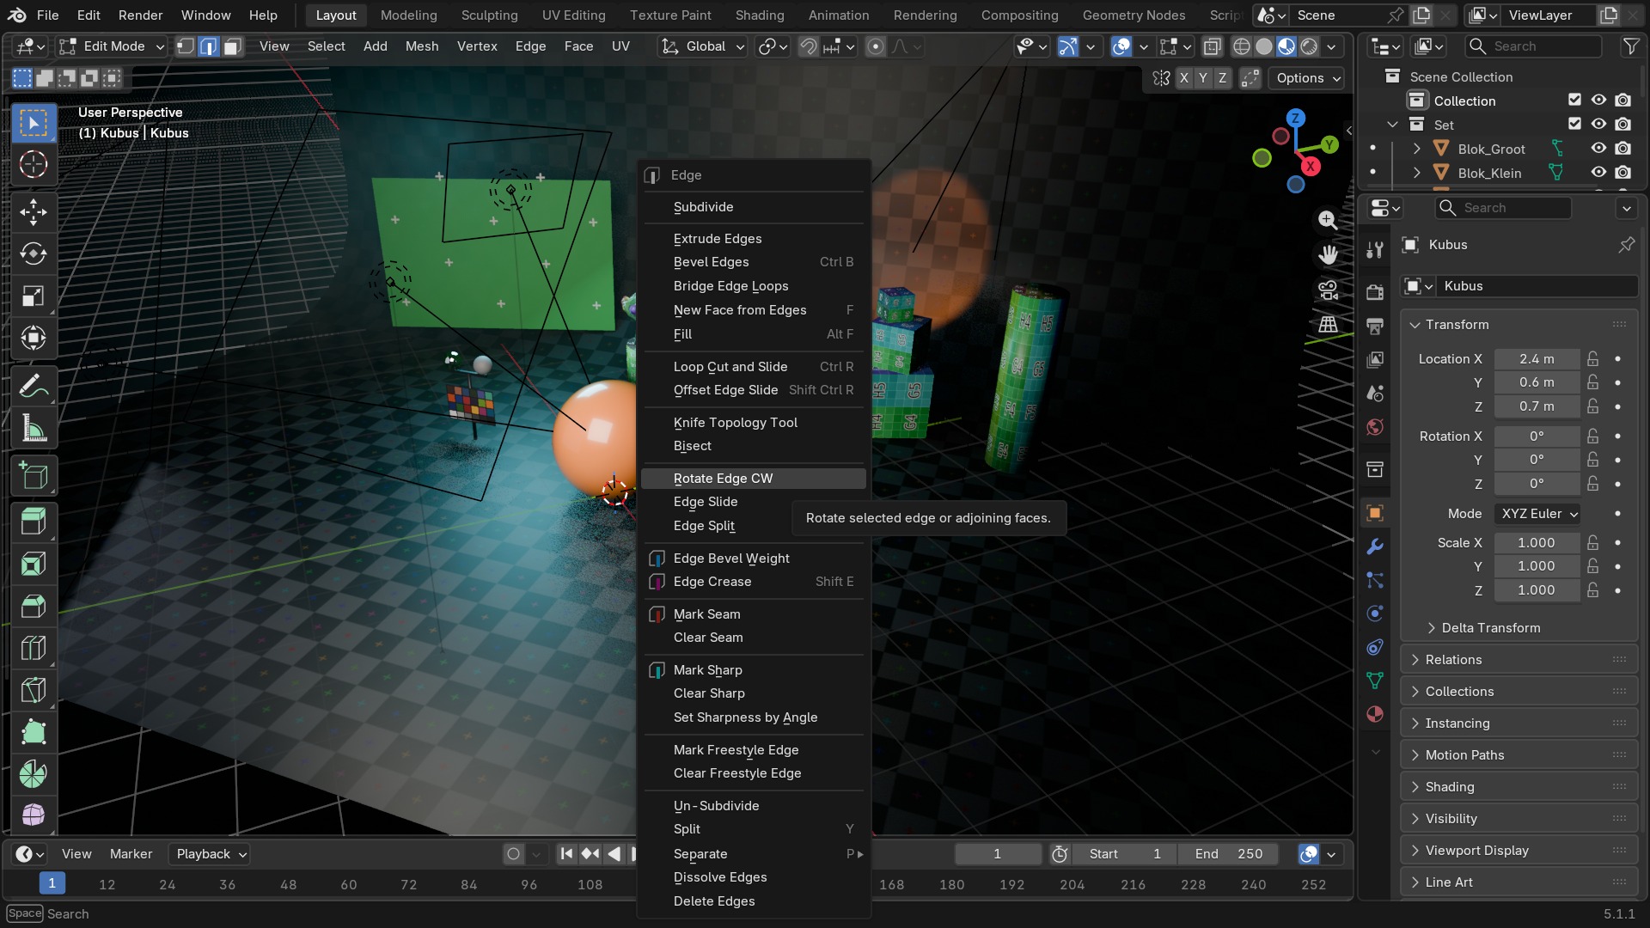Expand the Relations panel
Viewport: 1650px width, 928px height.
coord(1519,660)
